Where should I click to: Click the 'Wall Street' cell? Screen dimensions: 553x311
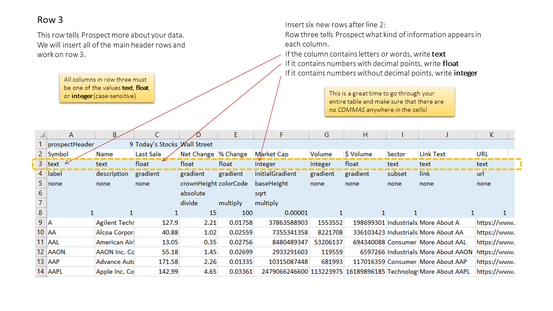[x=198, y=144]
